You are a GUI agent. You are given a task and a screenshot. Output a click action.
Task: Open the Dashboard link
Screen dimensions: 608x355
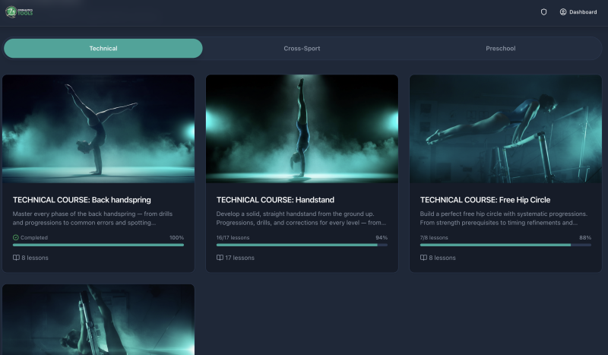pyautogui.click(x=583, y=12)
